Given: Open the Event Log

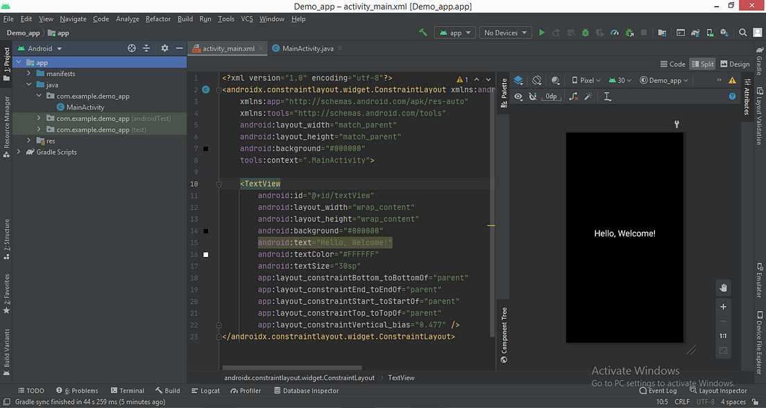Looking at the screenshot, I should click(x=658, y=391).
